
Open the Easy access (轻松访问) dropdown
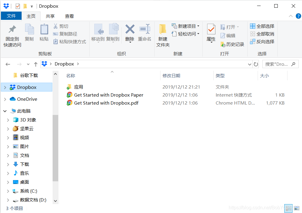click(186, 34)
